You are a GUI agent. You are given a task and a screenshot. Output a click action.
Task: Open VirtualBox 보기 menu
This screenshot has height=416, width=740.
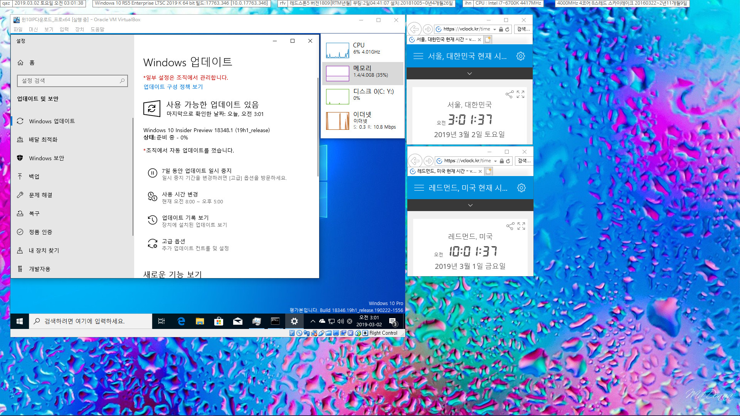49,29
